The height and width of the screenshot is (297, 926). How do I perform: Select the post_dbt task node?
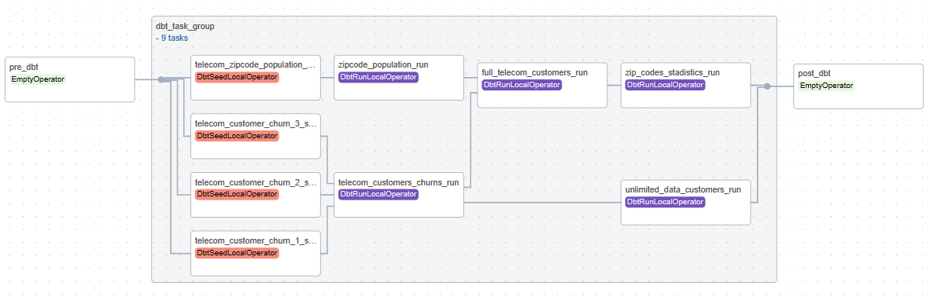(858, 86)
